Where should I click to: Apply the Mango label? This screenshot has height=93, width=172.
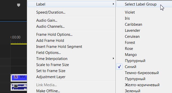[x=131, y=55]
